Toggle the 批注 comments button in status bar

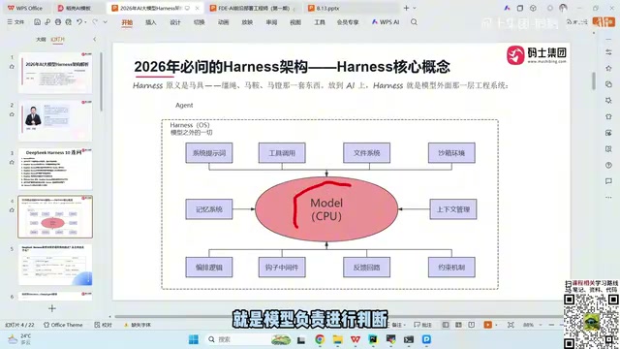(422, 325)
